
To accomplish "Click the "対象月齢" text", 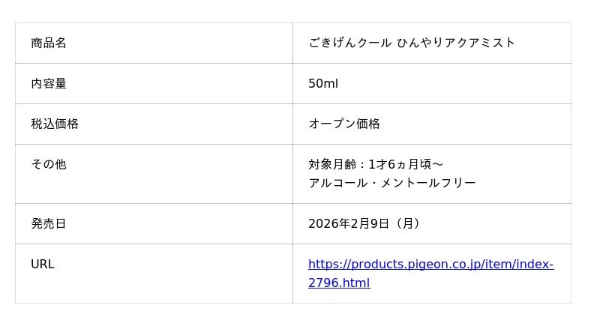I will (x=331, y=164).
